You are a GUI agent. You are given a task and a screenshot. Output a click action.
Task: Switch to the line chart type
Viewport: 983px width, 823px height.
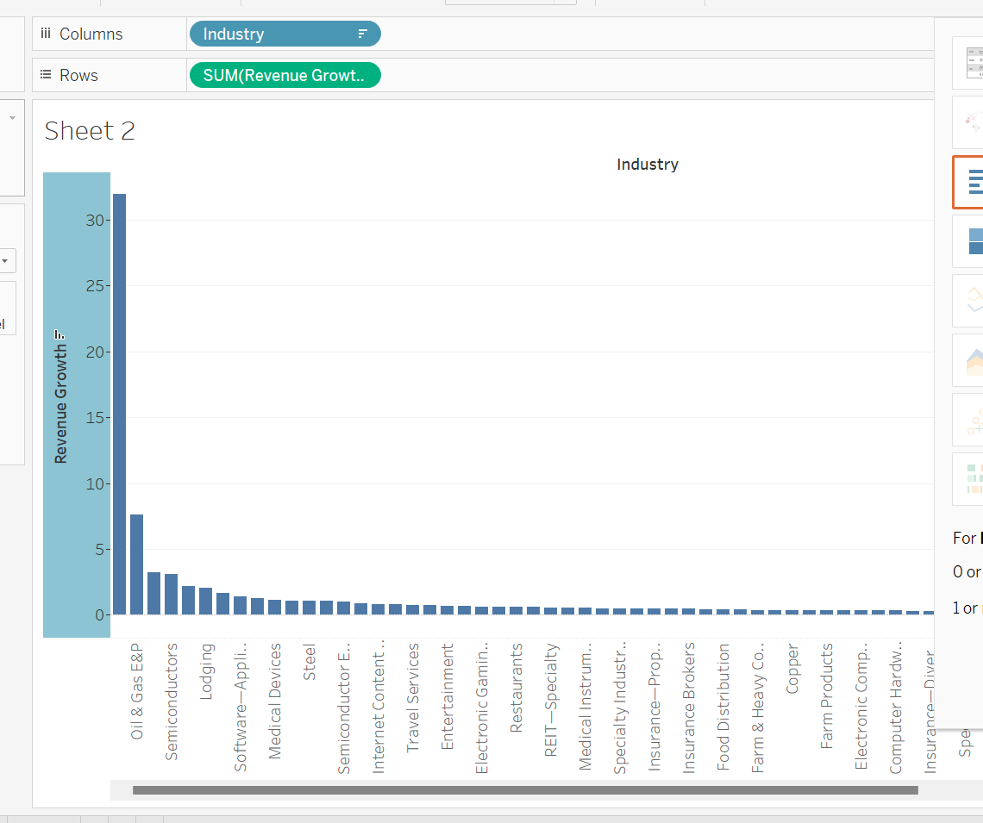click(x=970, y=301)
